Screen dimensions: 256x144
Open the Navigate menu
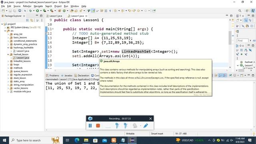(38, 6)
